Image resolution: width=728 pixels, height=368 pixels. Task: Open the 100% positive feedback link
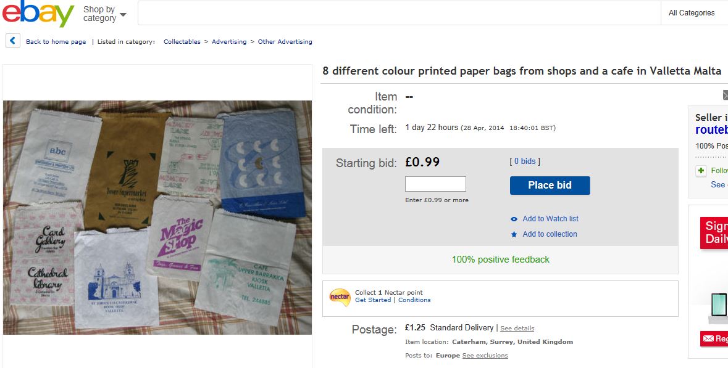coord(500,260)
